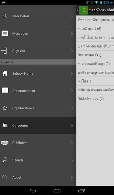Tap the Android recent apps button
114x195 pixels.
tap(81, 190)
